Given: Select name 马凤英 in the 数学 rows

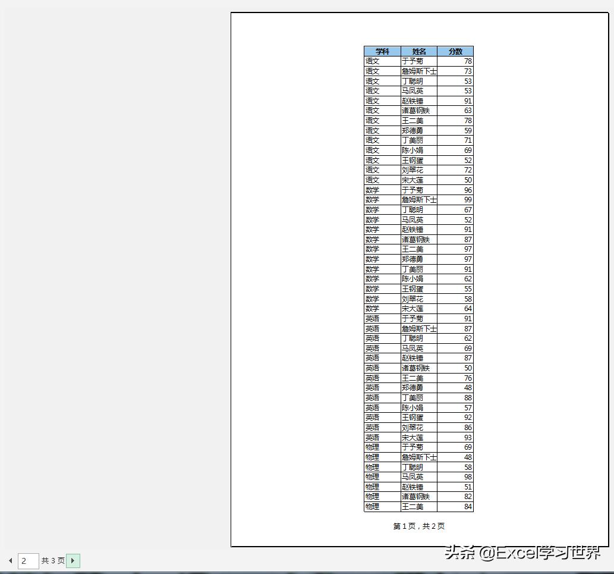Looking at the screenshot, I should click(x=418, y=220).
